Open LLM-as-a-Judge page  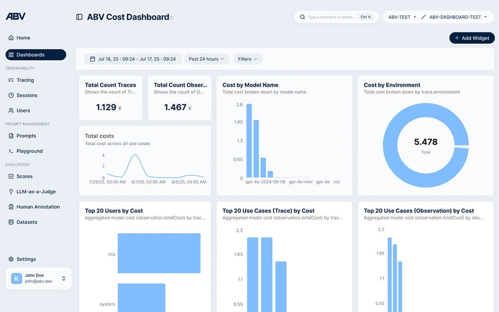coord(36,192)
